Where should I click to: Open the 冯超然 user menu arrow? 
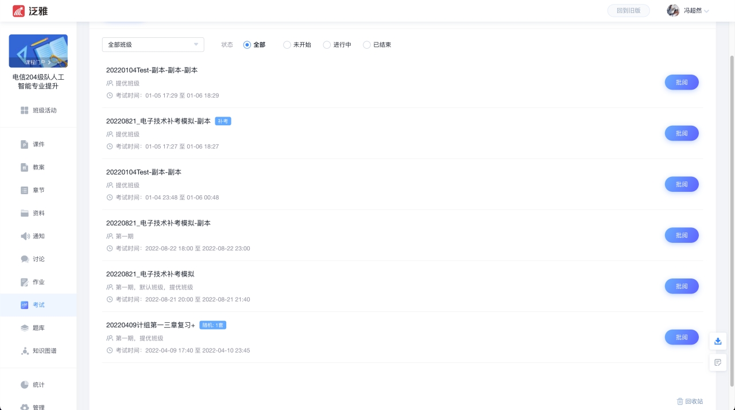click(x=707, y=11)
